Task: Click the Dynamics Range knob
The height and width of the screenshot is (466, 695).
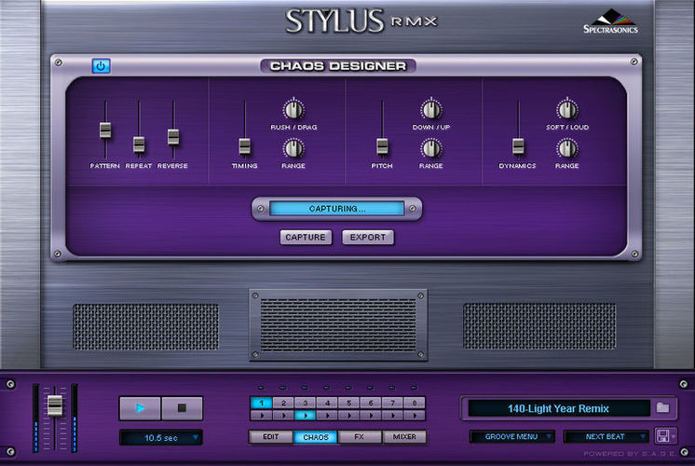Action: click(x=567, y=148)
